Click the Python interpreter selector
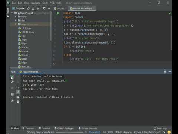 (x=148, y=132)
